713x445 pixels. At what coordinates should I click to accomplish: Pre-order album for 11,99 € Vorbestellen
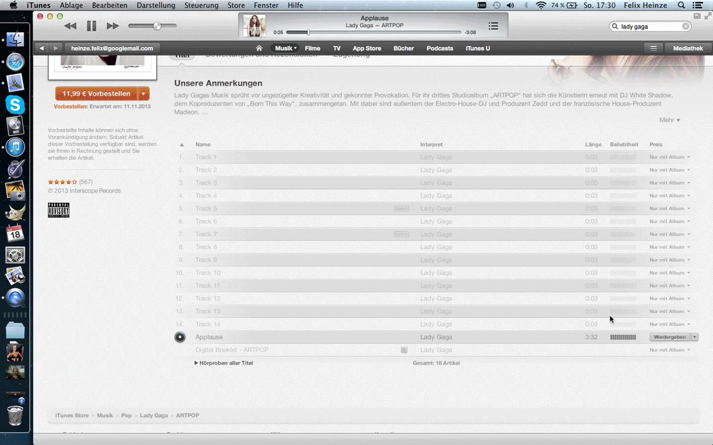click(x=97, y=93)
